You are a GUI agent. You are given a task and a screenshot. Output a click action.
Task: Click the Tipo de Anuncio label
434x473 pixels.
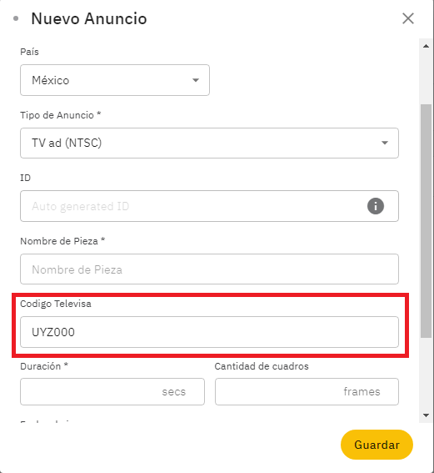(x=60, y=115)
